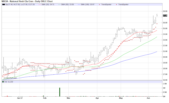169x103 pixels.
Task: Click the 'Vol: 11,232' volume label
Action: (x=9, y=82)
